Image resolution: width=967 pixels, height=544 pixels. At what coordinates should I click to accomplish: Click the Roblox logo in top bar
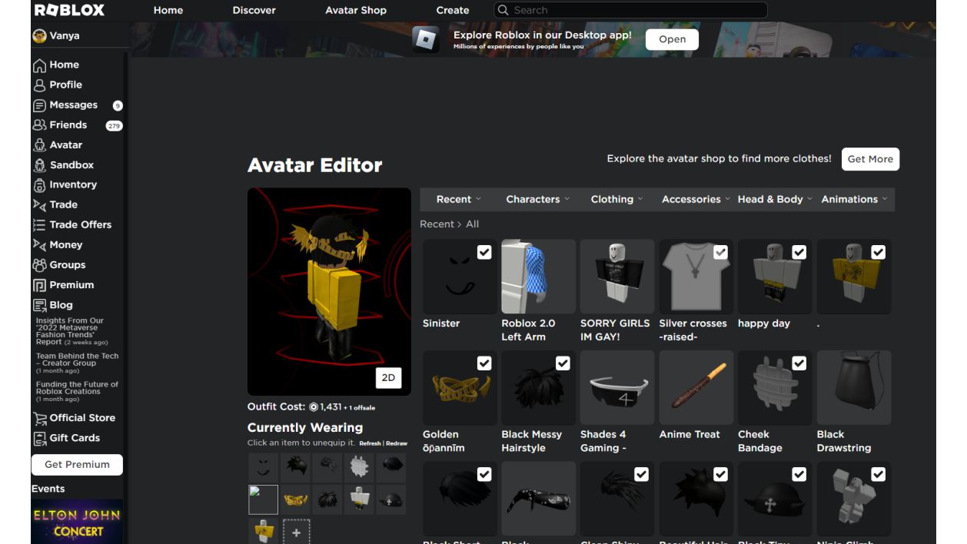coord(69,10)
